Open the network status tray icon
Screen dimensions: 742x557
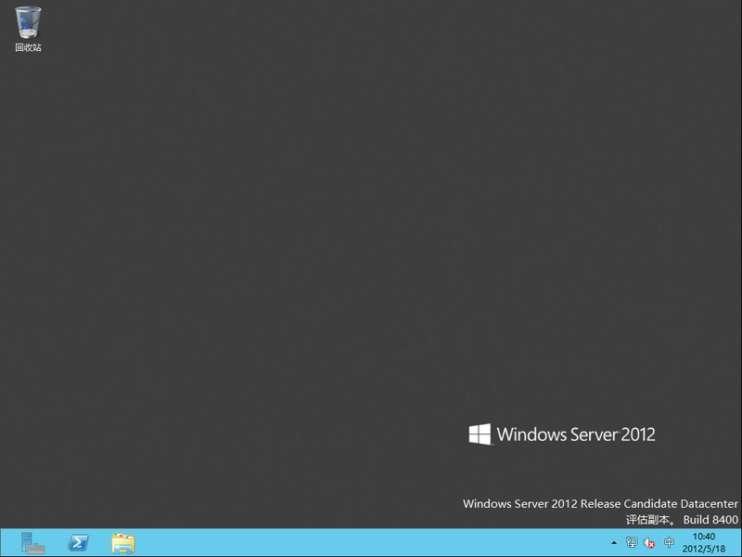point(632,542)
